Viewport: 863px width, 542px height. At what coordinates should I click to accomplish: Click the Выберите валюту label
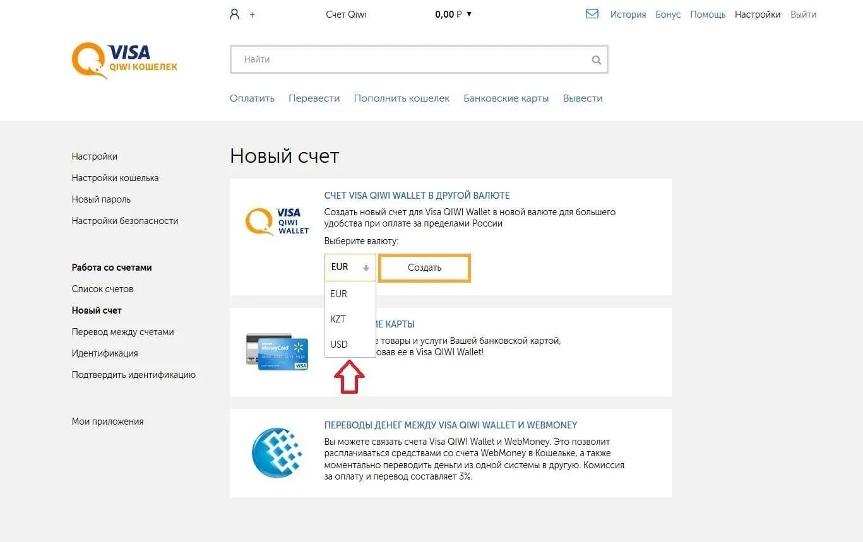coord(361,241)
